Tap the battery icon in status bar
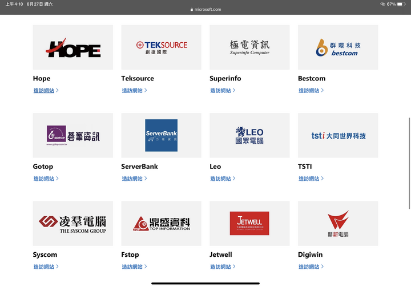411x287 pixels. [401, 4]
